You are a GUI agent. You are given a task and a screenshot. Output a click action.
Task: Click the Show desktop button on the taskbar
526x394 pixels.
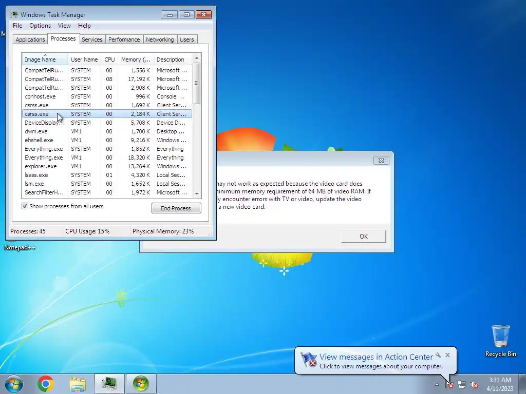click(522, 384)
